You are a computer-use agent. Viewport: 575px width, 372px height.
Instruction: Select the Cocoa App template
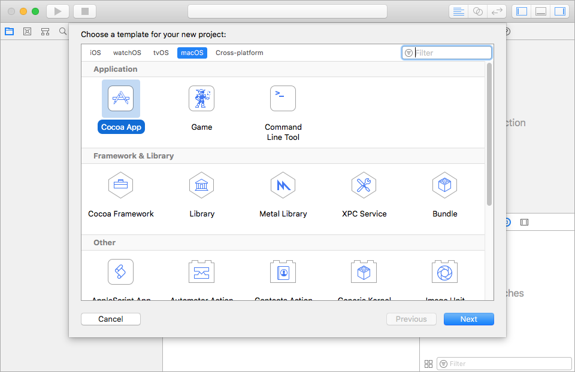[x=120, y=106]
